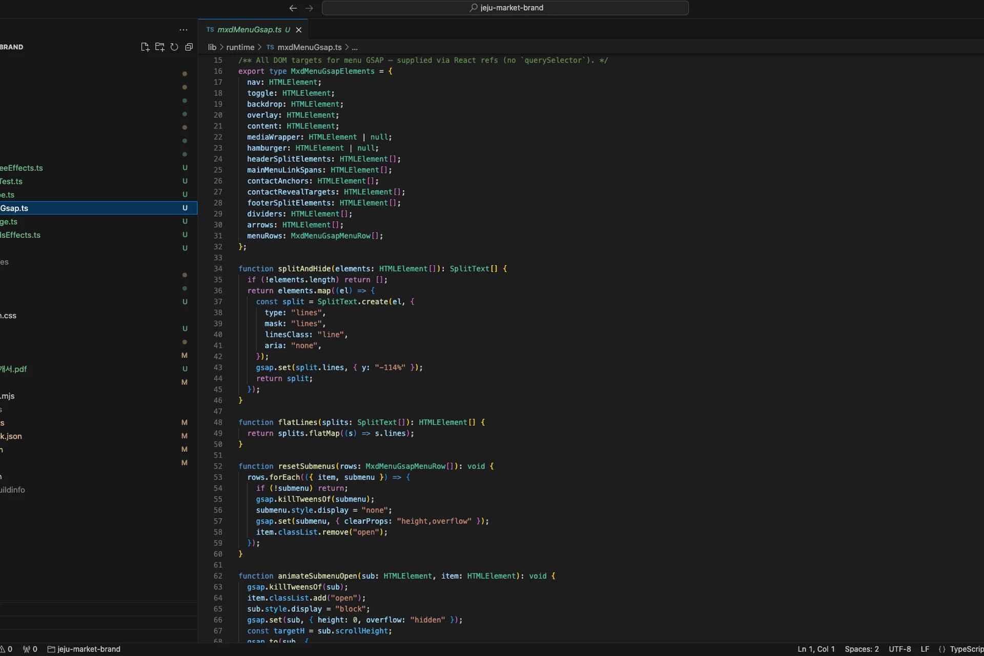This screenshot has width=984, height=656.
Task: Switch to the mxdMenuGsap.ts tab
Action: pos(253,30)
